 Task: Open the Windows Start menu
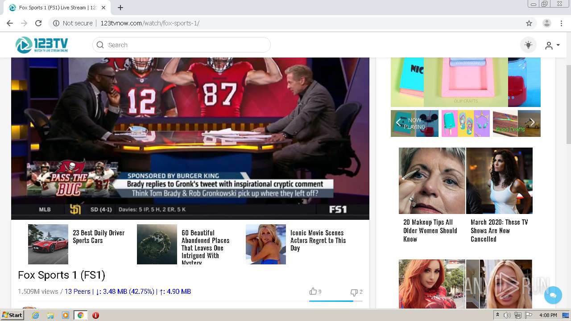(x=12, y=315)
